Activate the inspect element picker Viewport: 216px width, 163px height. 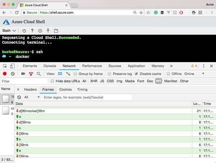5,66
